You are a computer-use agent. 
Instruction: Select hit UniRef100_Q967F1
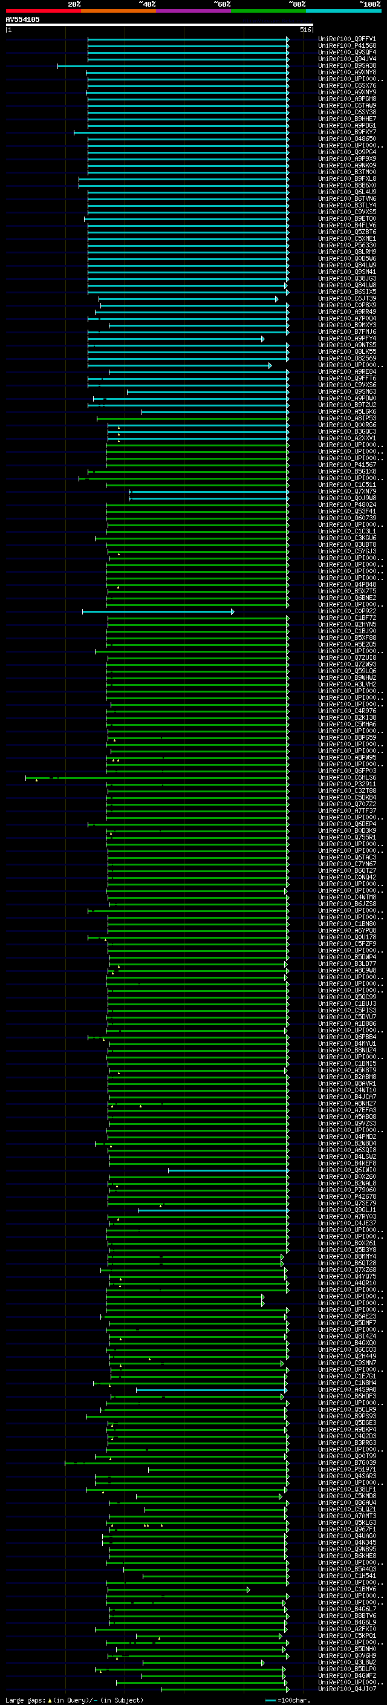(347, 1529)
